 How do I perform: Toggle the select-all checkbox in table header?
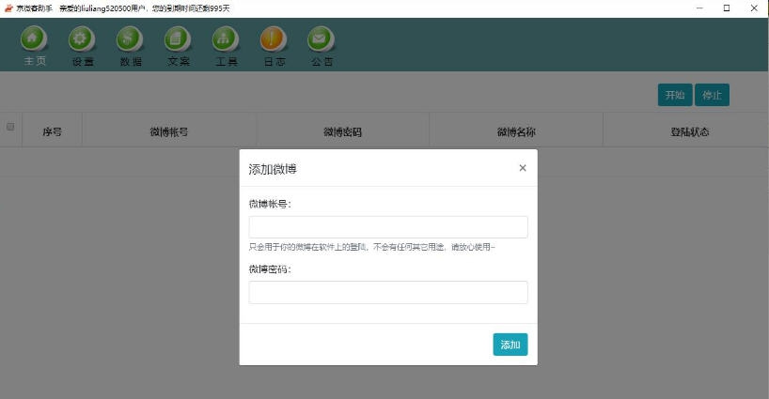[10, 127]
